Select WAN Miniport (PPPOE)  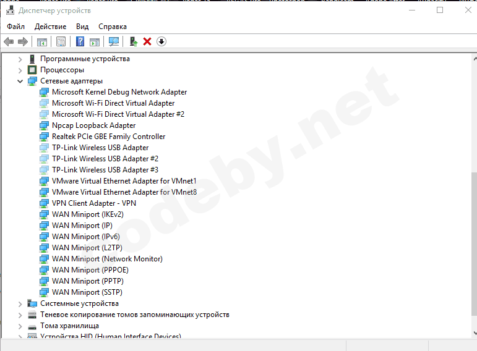[x=90, y=270]
